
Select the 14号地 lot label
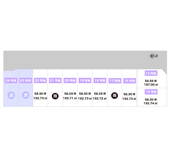tap(151, 74)
